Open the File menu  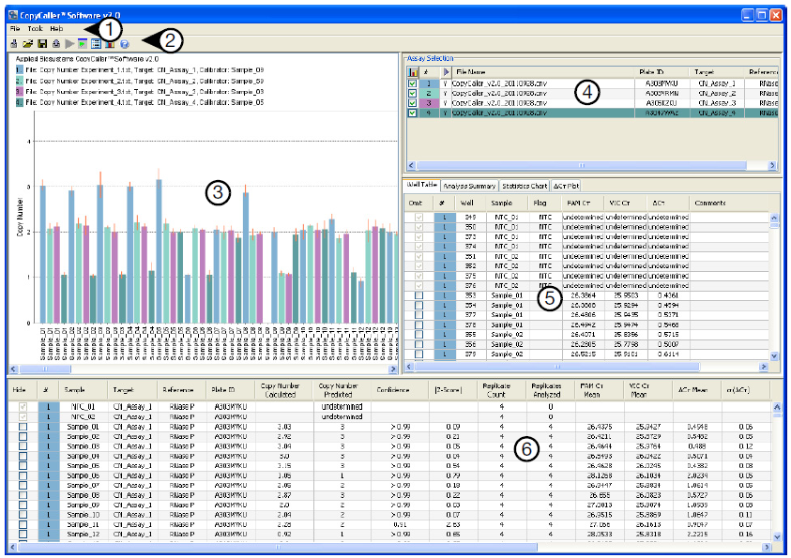pyautogui.click(x=15, y=29)
